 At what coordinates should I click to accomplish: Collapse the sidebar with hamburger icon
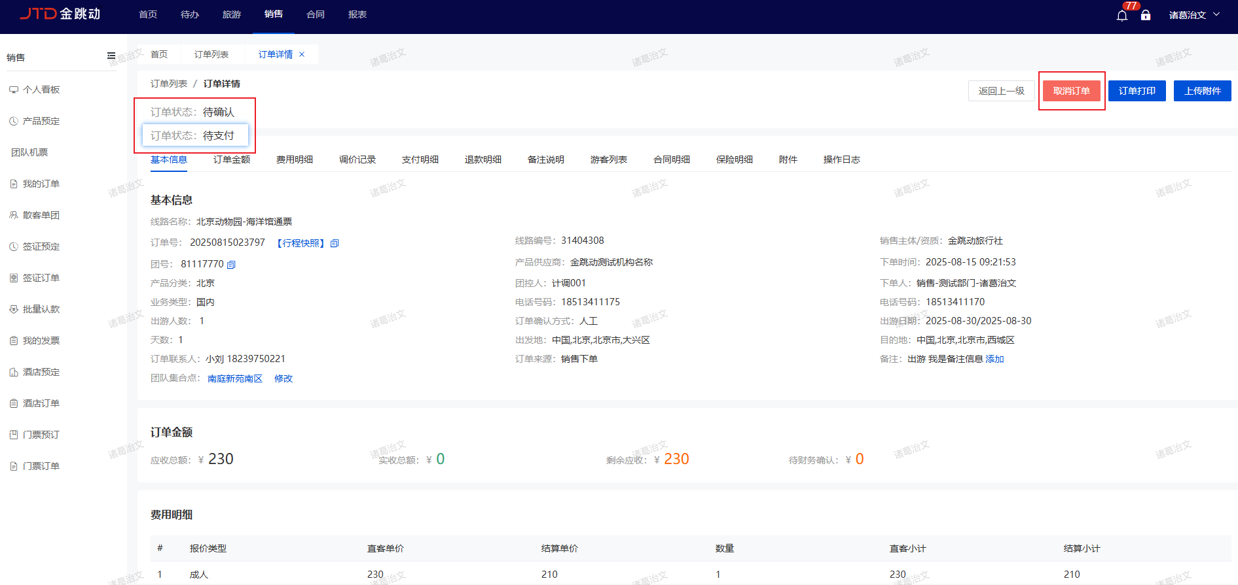point(111,56)
